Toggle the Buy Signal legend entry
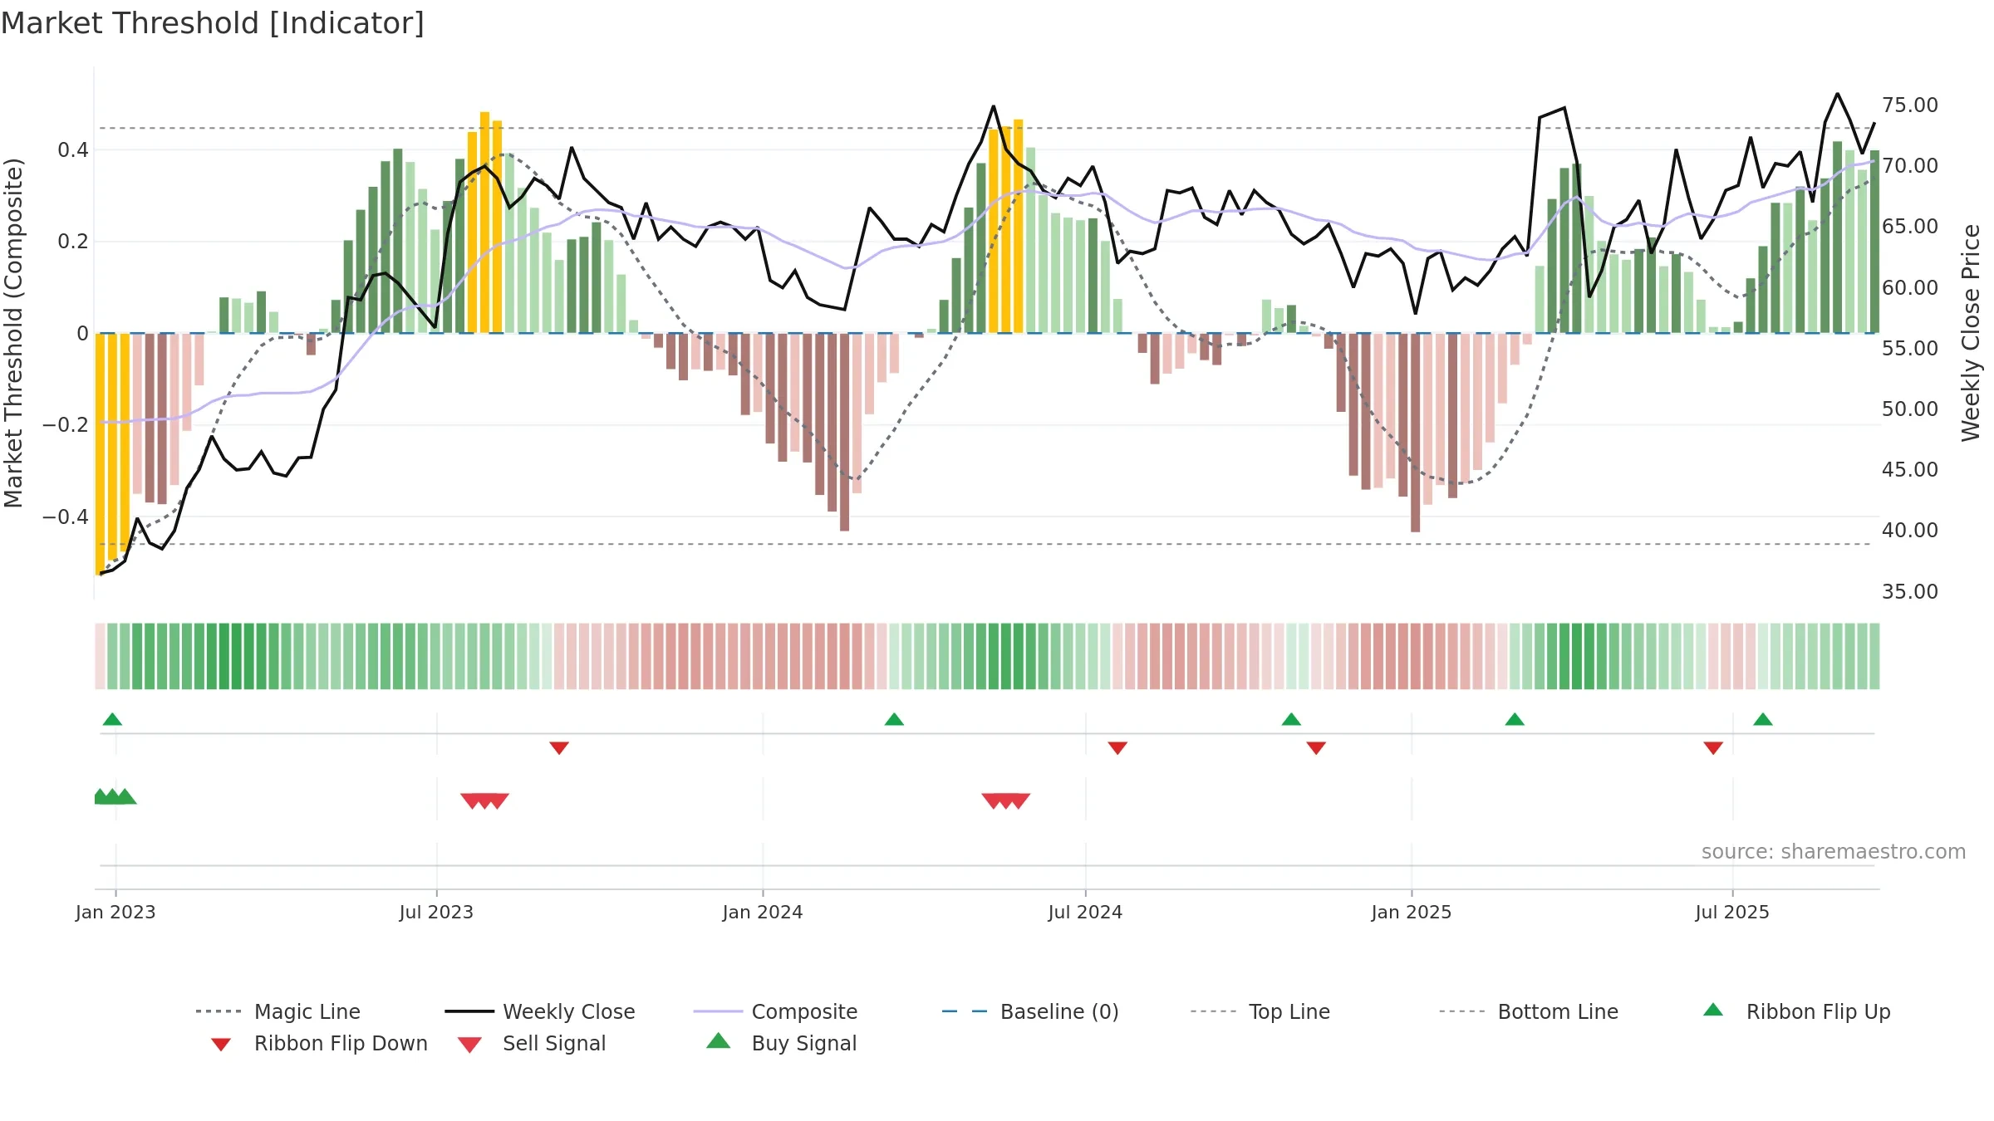The image size is (1994, 1121). click(781, 1043)
